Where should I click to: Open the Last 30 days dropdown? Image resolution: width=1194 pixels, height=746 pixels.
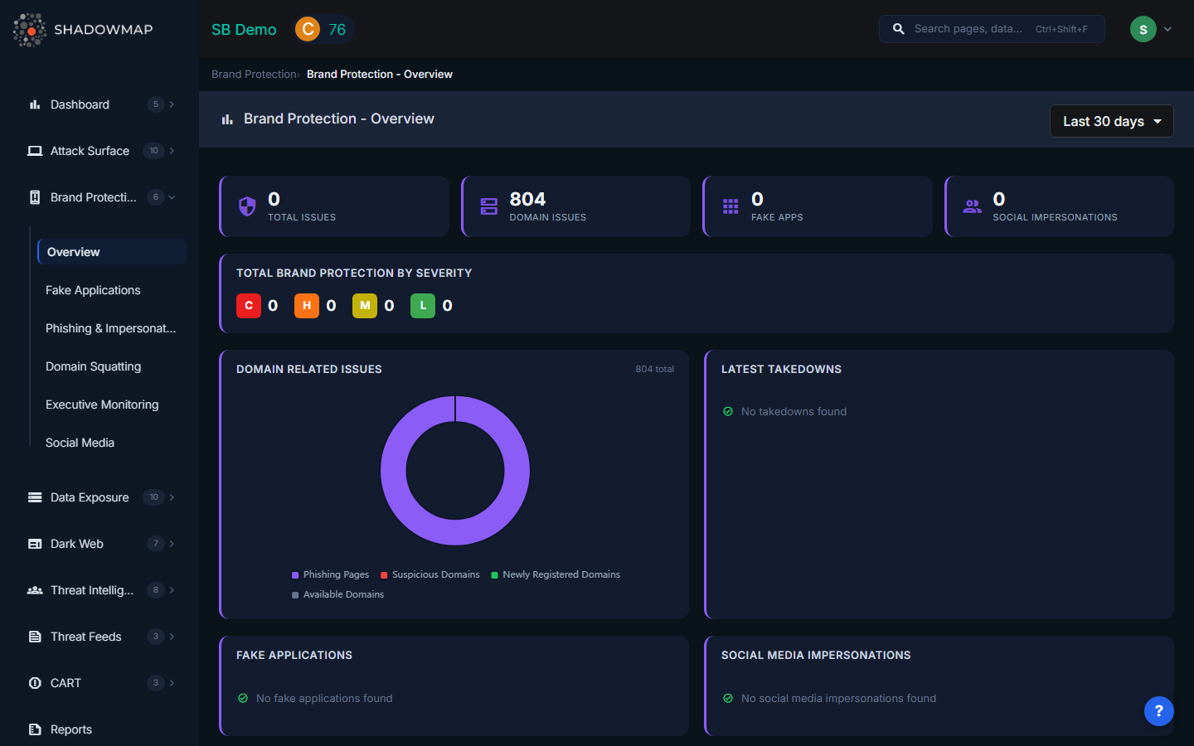[x=1111, y=121]
